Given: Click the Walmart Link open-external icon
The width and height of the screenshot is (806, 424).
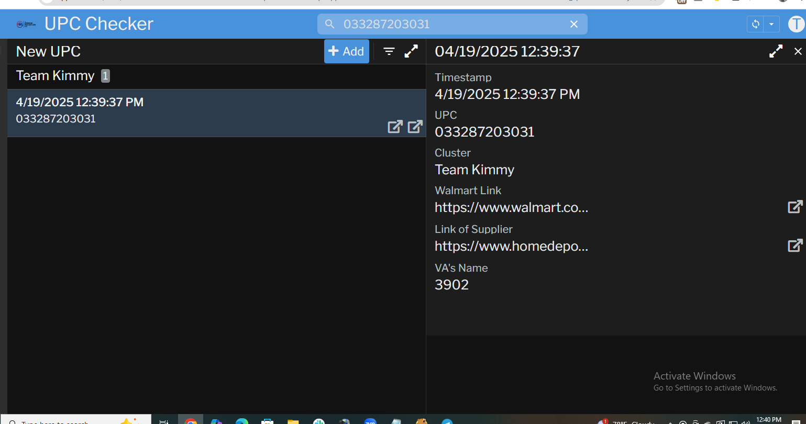Looking at the screenshot, I should tap(795, 207).
